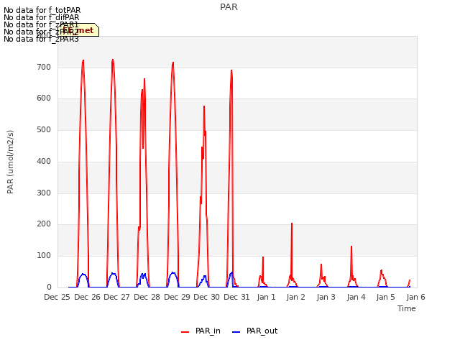
Task: Click the Dec 31 red PAR_in peak
Action: pyautogui.click(x=231, y=70)
